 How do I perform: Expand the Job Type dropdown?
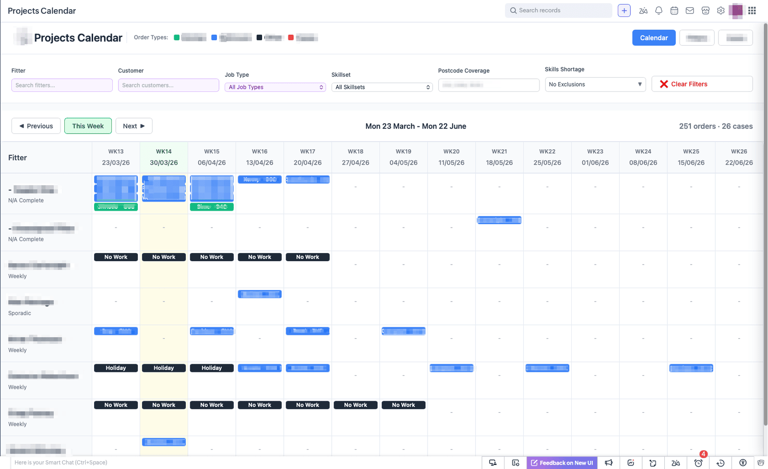click(x=275, y=87)
